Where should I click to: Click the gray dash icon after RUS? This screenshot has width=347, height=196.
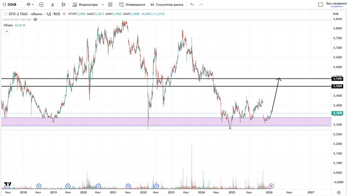pyautogui.click(x=64, y=14)
